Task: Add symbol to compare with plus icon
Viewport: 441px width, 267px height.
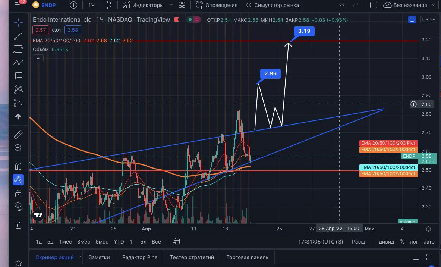Action: [73, 5]
